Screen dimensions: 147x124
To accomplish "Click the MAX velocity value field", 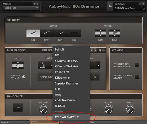I will 114,33.
